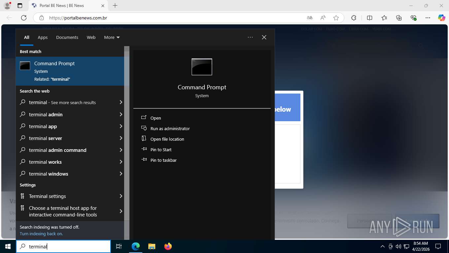Expand the arrow beside 'terminal app'
Image resolution: width=449 pixels, height=253 pixels.
pyautogui.click(x=121, y=126)
